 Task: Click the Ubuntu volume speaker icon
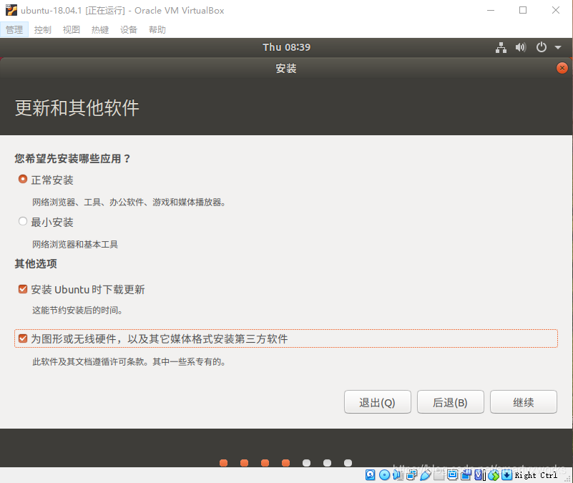click(x=521, y=47)
